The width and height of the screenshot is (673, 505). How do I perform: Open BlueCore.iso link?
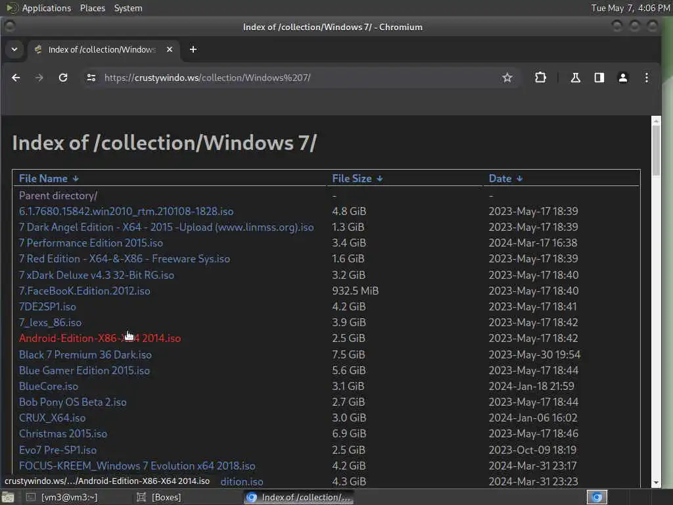(x=49, y=387)
